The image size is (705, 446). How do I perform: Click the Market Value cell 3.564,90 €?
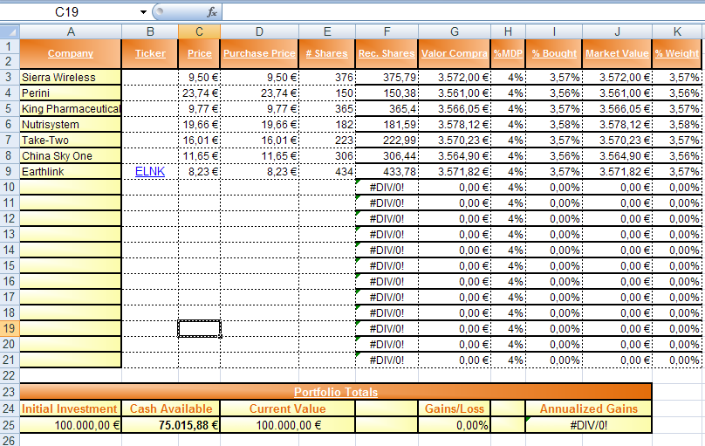(x=617, y=156)
